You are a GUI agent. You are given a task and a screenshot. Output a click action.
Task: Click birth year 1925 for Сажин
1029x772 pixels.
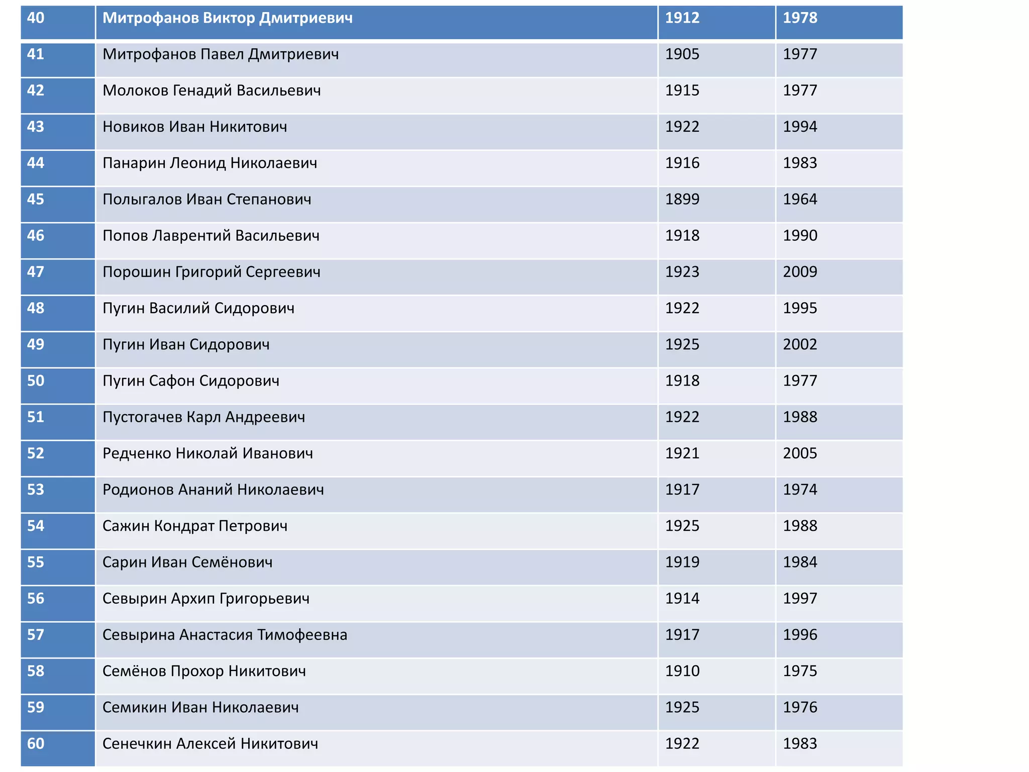(682, 526)
